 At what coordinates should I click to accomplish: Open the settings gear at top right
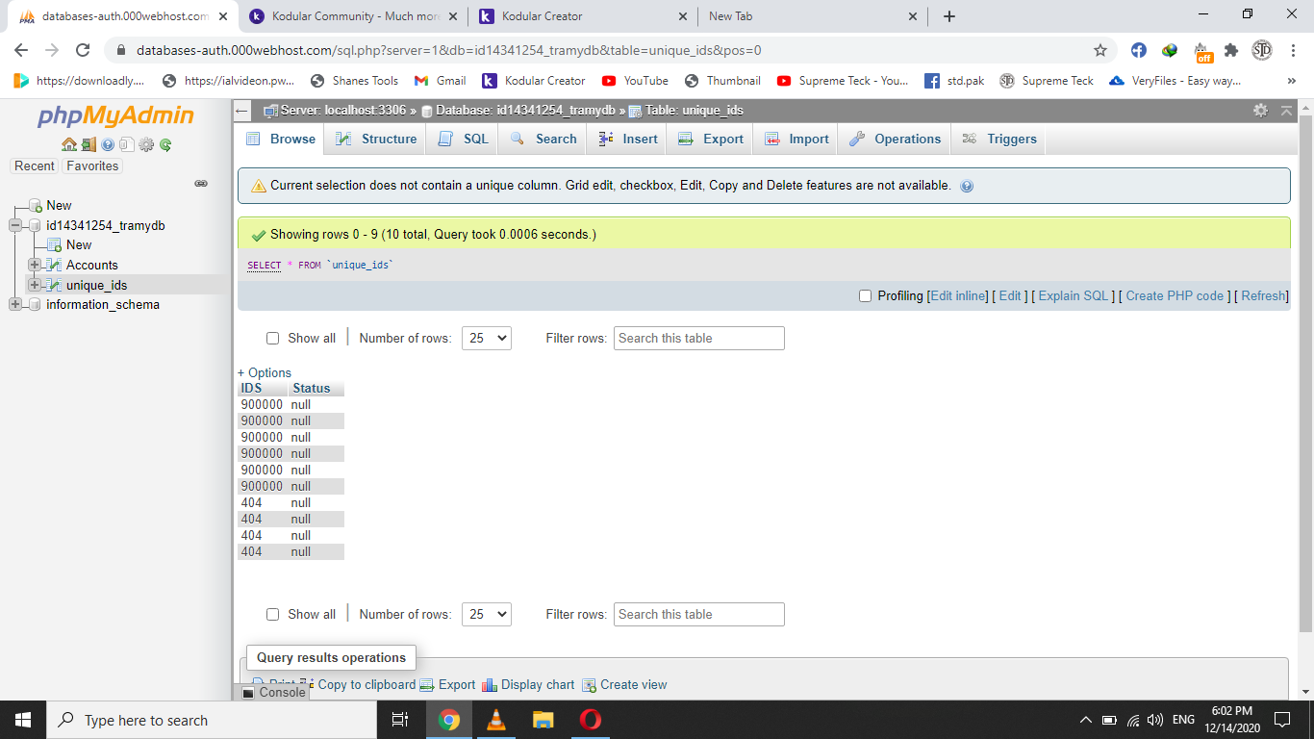pyautogui.click(x=1260, y=111)
